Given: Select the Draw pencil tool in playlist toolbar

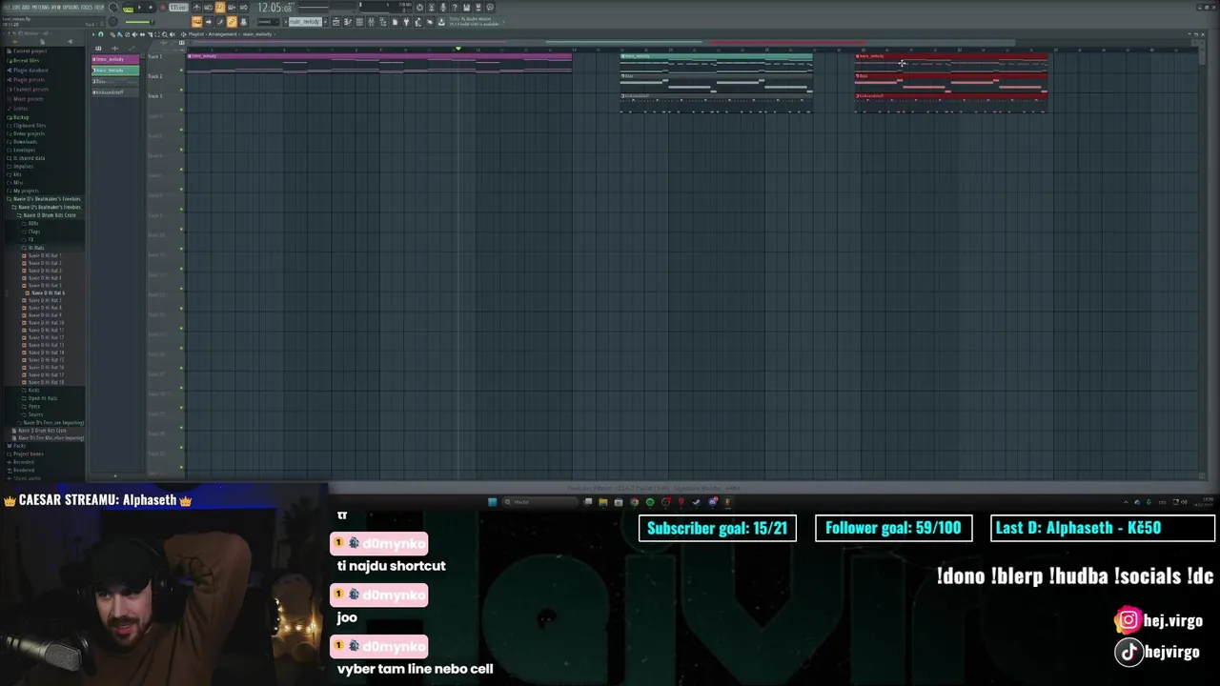Looking at the screenshot, I should 112,34.
